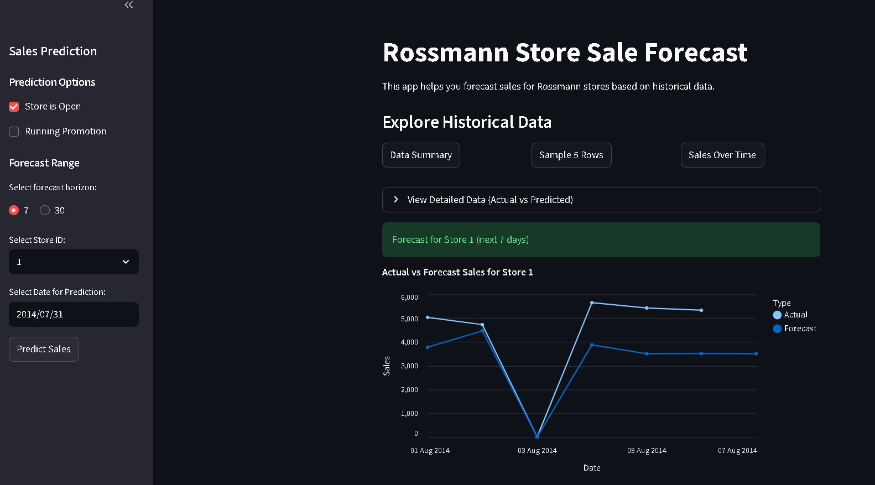Uncheck the Store is Open checkbox
The width and height of the screenshot is (875, 485).
click(x=14, y=106)
